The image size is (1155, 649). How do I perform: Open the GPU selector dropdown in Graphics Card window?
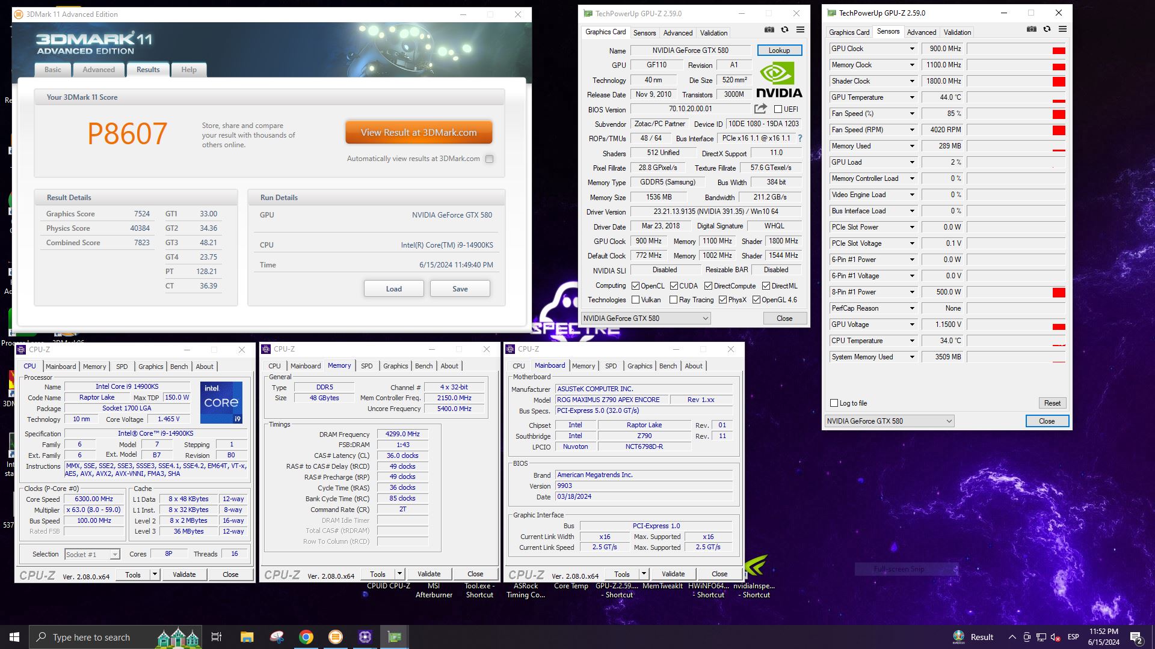click(x=645, y=318)
